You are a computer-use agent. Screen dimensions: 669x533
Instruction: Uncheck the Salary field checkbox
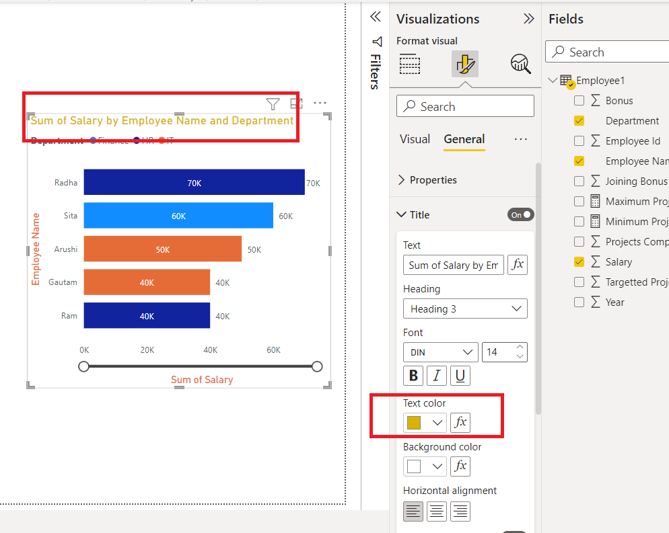tap(579, 261)
